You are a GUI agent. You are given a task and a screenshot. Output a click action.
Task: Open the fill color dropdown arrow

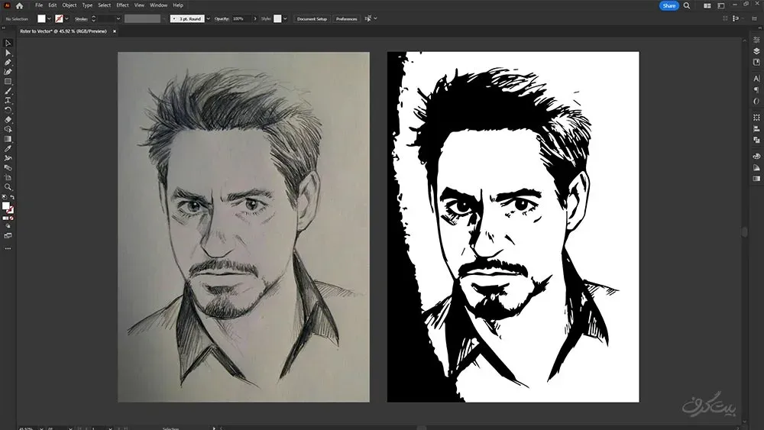coord(49,19)
